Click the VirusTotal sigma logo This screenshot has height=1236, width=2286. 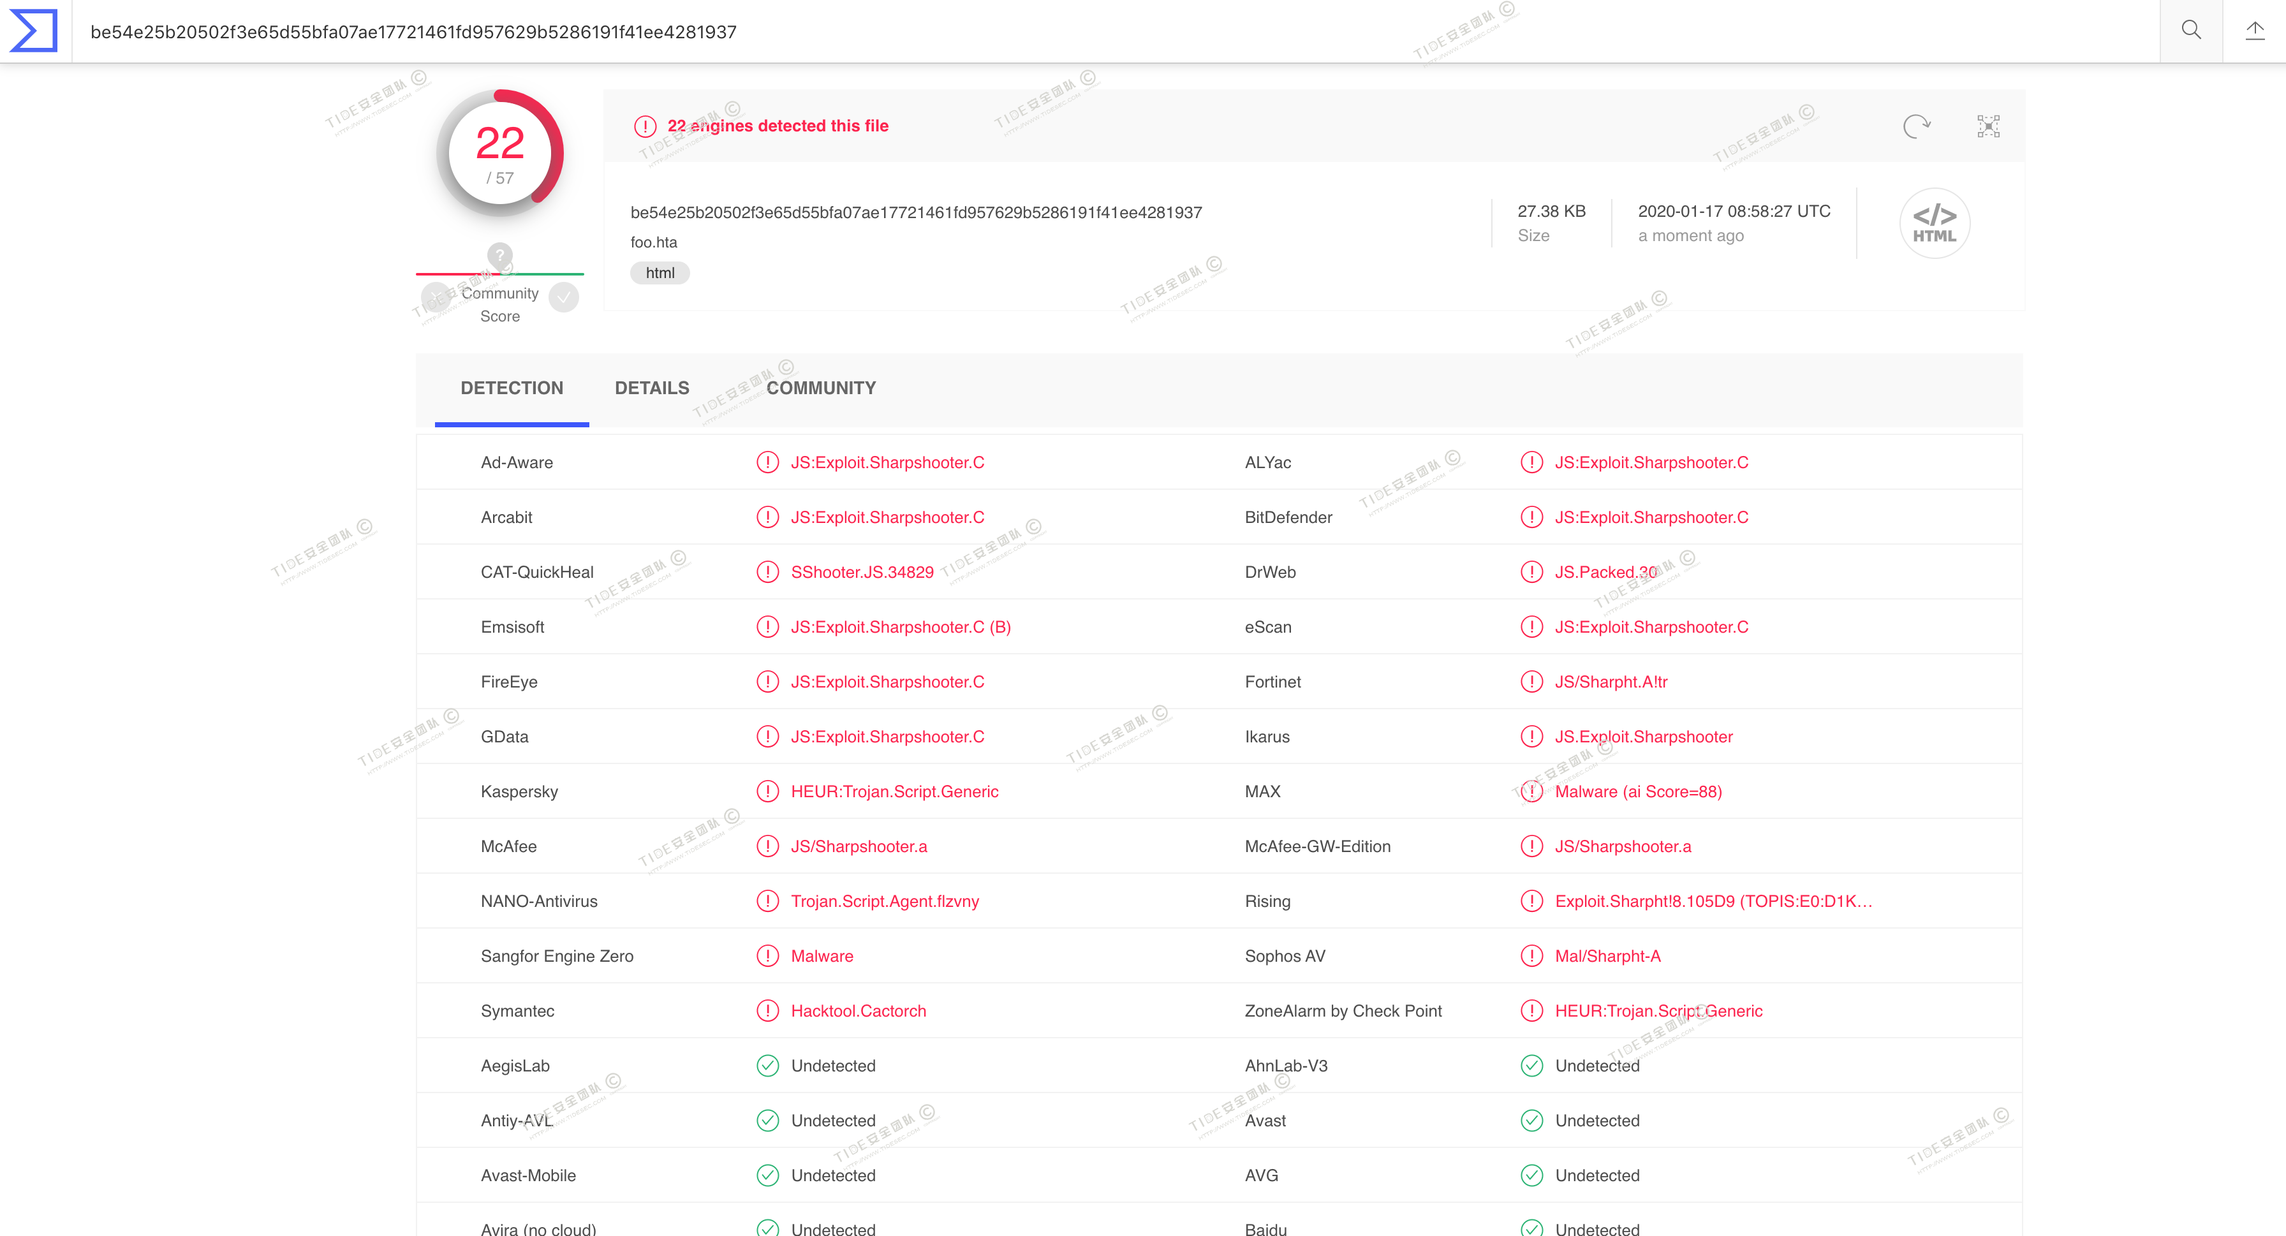pos(34,31)
